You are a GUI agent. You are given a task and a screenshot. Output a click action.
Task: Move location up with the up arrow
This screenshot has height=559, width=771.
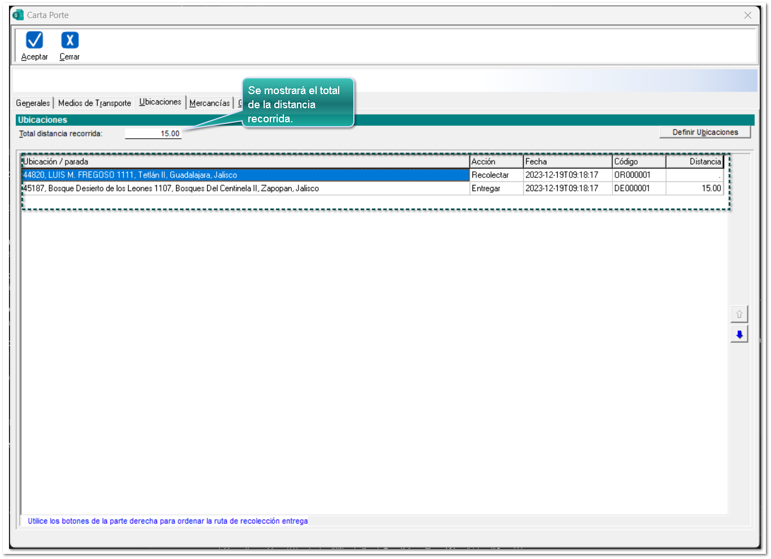point(739,314)
